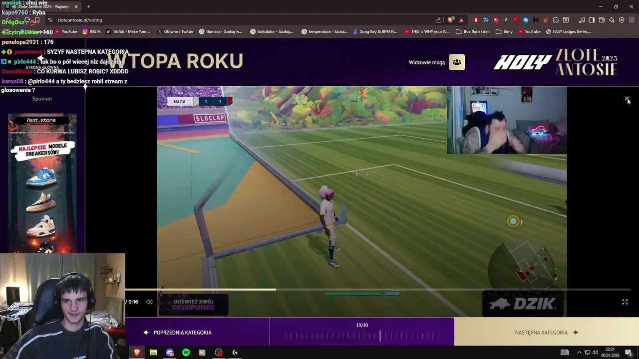Image resolution: width=639 pixels, height=359 pixels.
Task: Click the 19/30 category progress indicator
Action: tap(362, 332)
